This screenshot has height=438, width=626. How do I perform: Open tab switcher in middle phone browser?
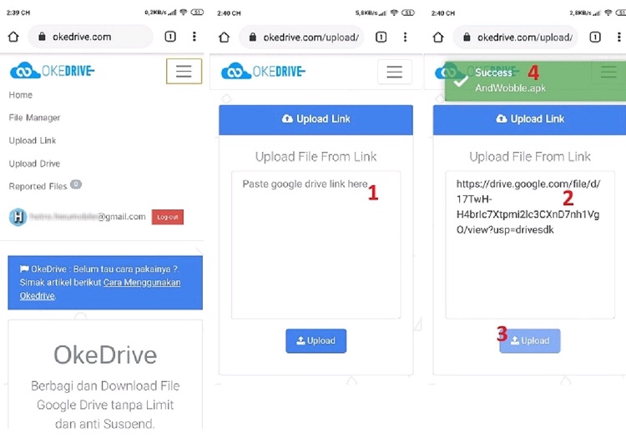click(381, 37)
